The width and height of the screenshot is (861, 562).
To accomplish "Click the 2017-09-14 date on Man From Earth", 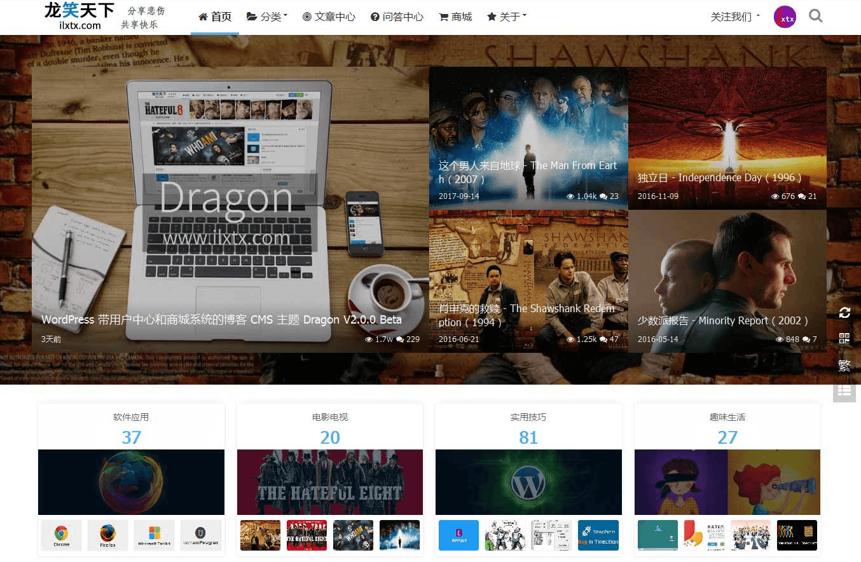I will pos(459,196).
